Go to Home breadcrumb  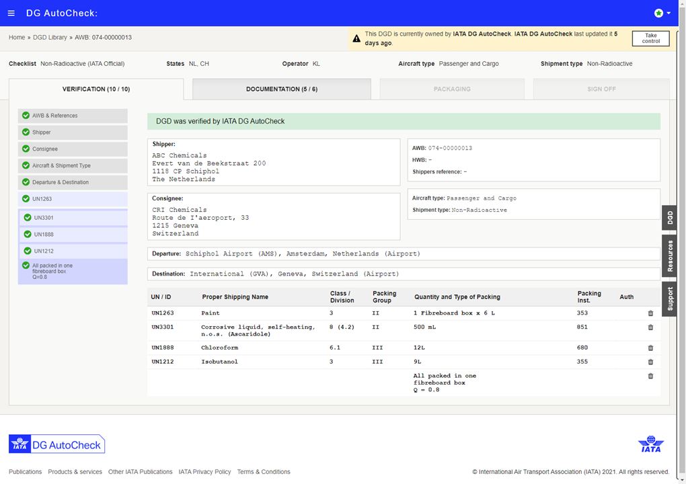(17, 38)
